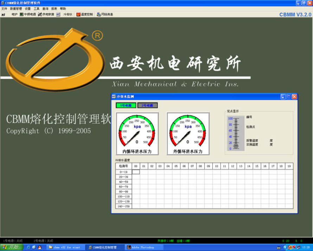313x251 pixels.
Task: Switch to CBMM熔化控制管理 taskbar item
Action: click(x=106, y=247)
